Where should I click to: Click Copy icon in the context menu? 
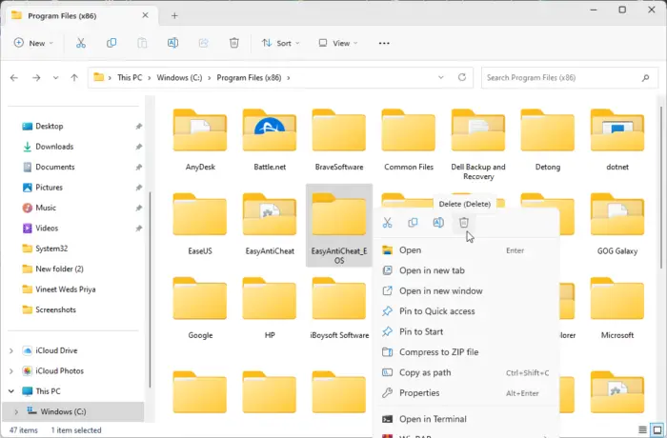[x=413, y=223]
